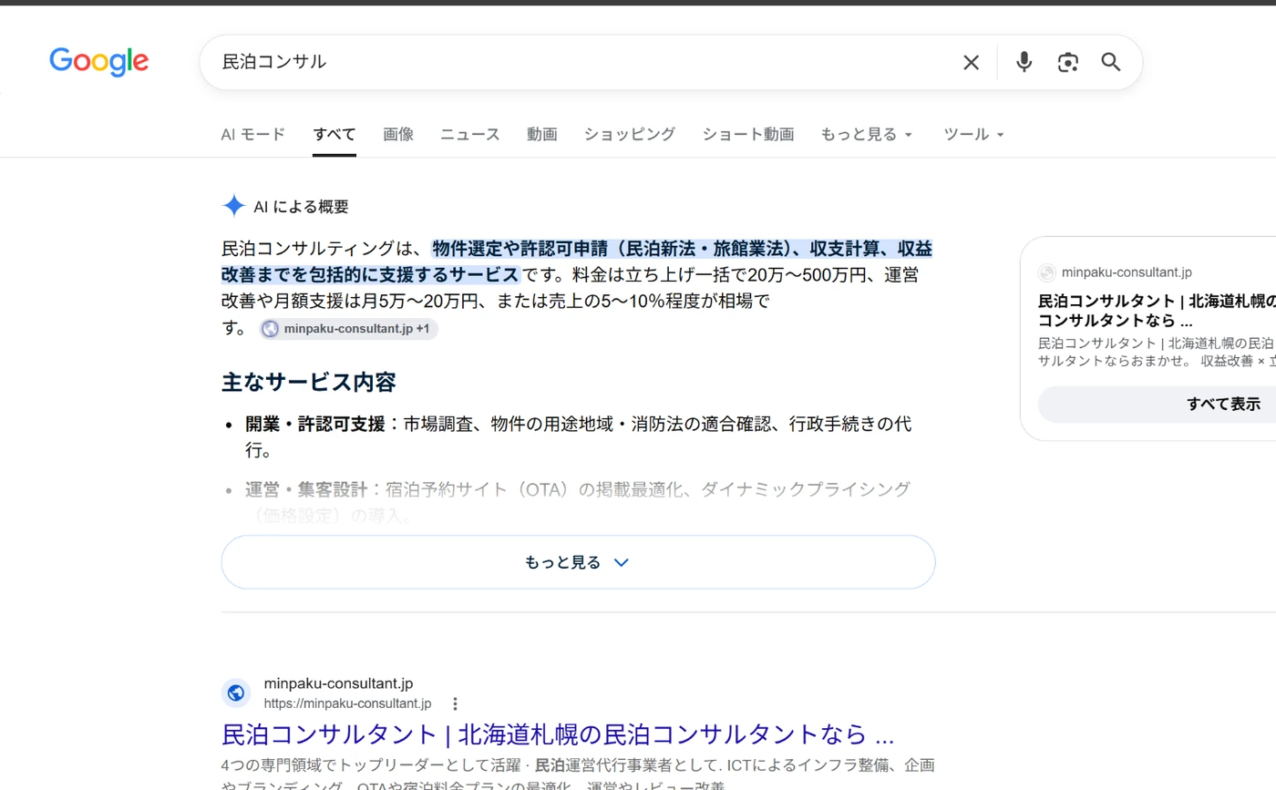Open the ショート動画 tab
The width and height of the screenshot is (1276, 790).
[748, 134]
